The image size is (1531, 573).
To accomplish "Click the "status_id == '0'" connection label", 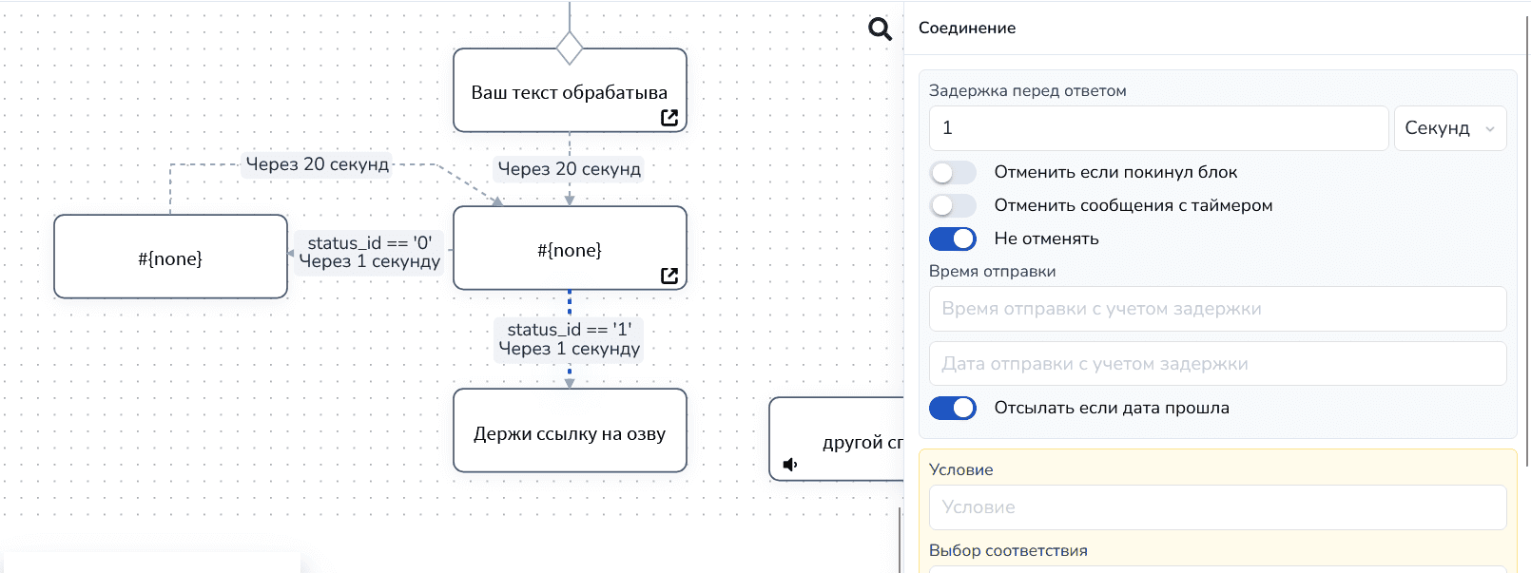I will pos(369,243).
